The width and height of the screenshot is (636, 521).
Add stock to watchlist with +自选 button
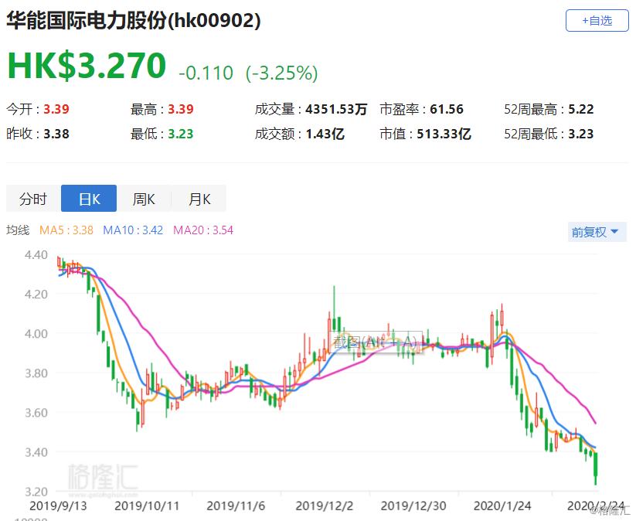pyautogui.click(x=597, y=20)
